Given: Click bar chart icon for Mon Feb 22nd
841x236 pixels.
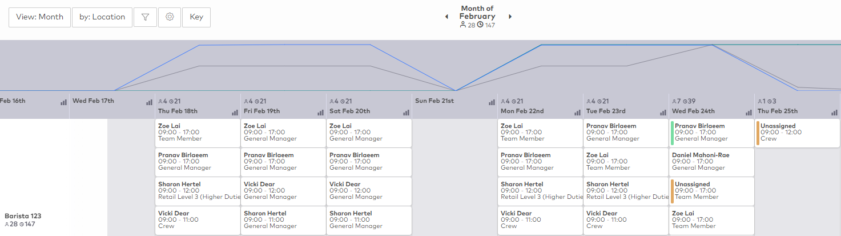Looking at the screenshot, I should pyautogui.click(x=578, y=113).
